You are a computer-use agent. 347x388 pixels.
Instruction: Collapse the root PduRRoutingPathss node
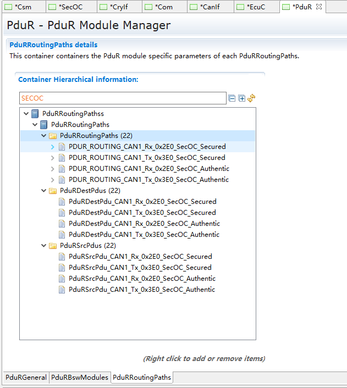coord(26,114)
